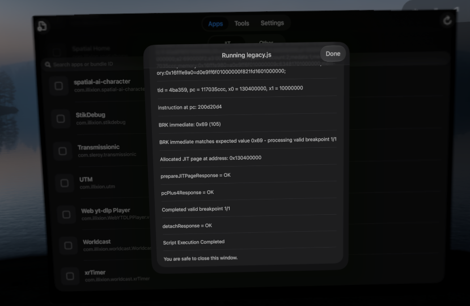Click the com.illixion.stikdebug bundle ID

point(101,122)
